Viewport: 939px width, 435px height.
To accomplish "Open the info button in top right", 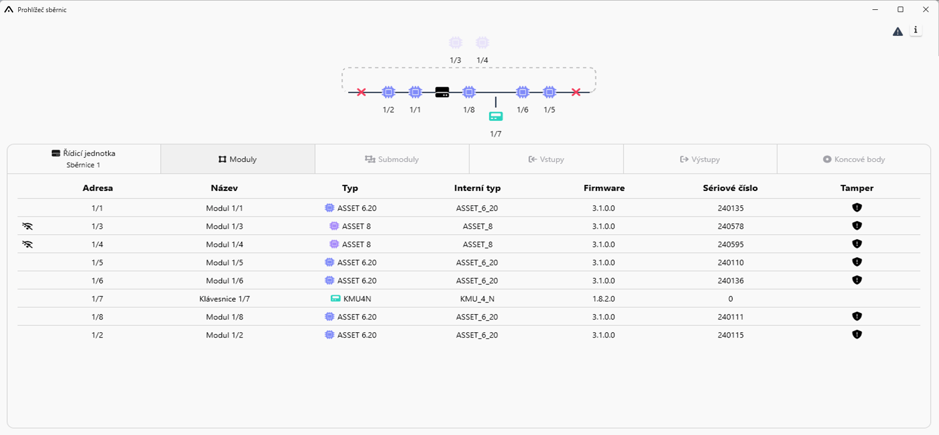I will point(915,30).
